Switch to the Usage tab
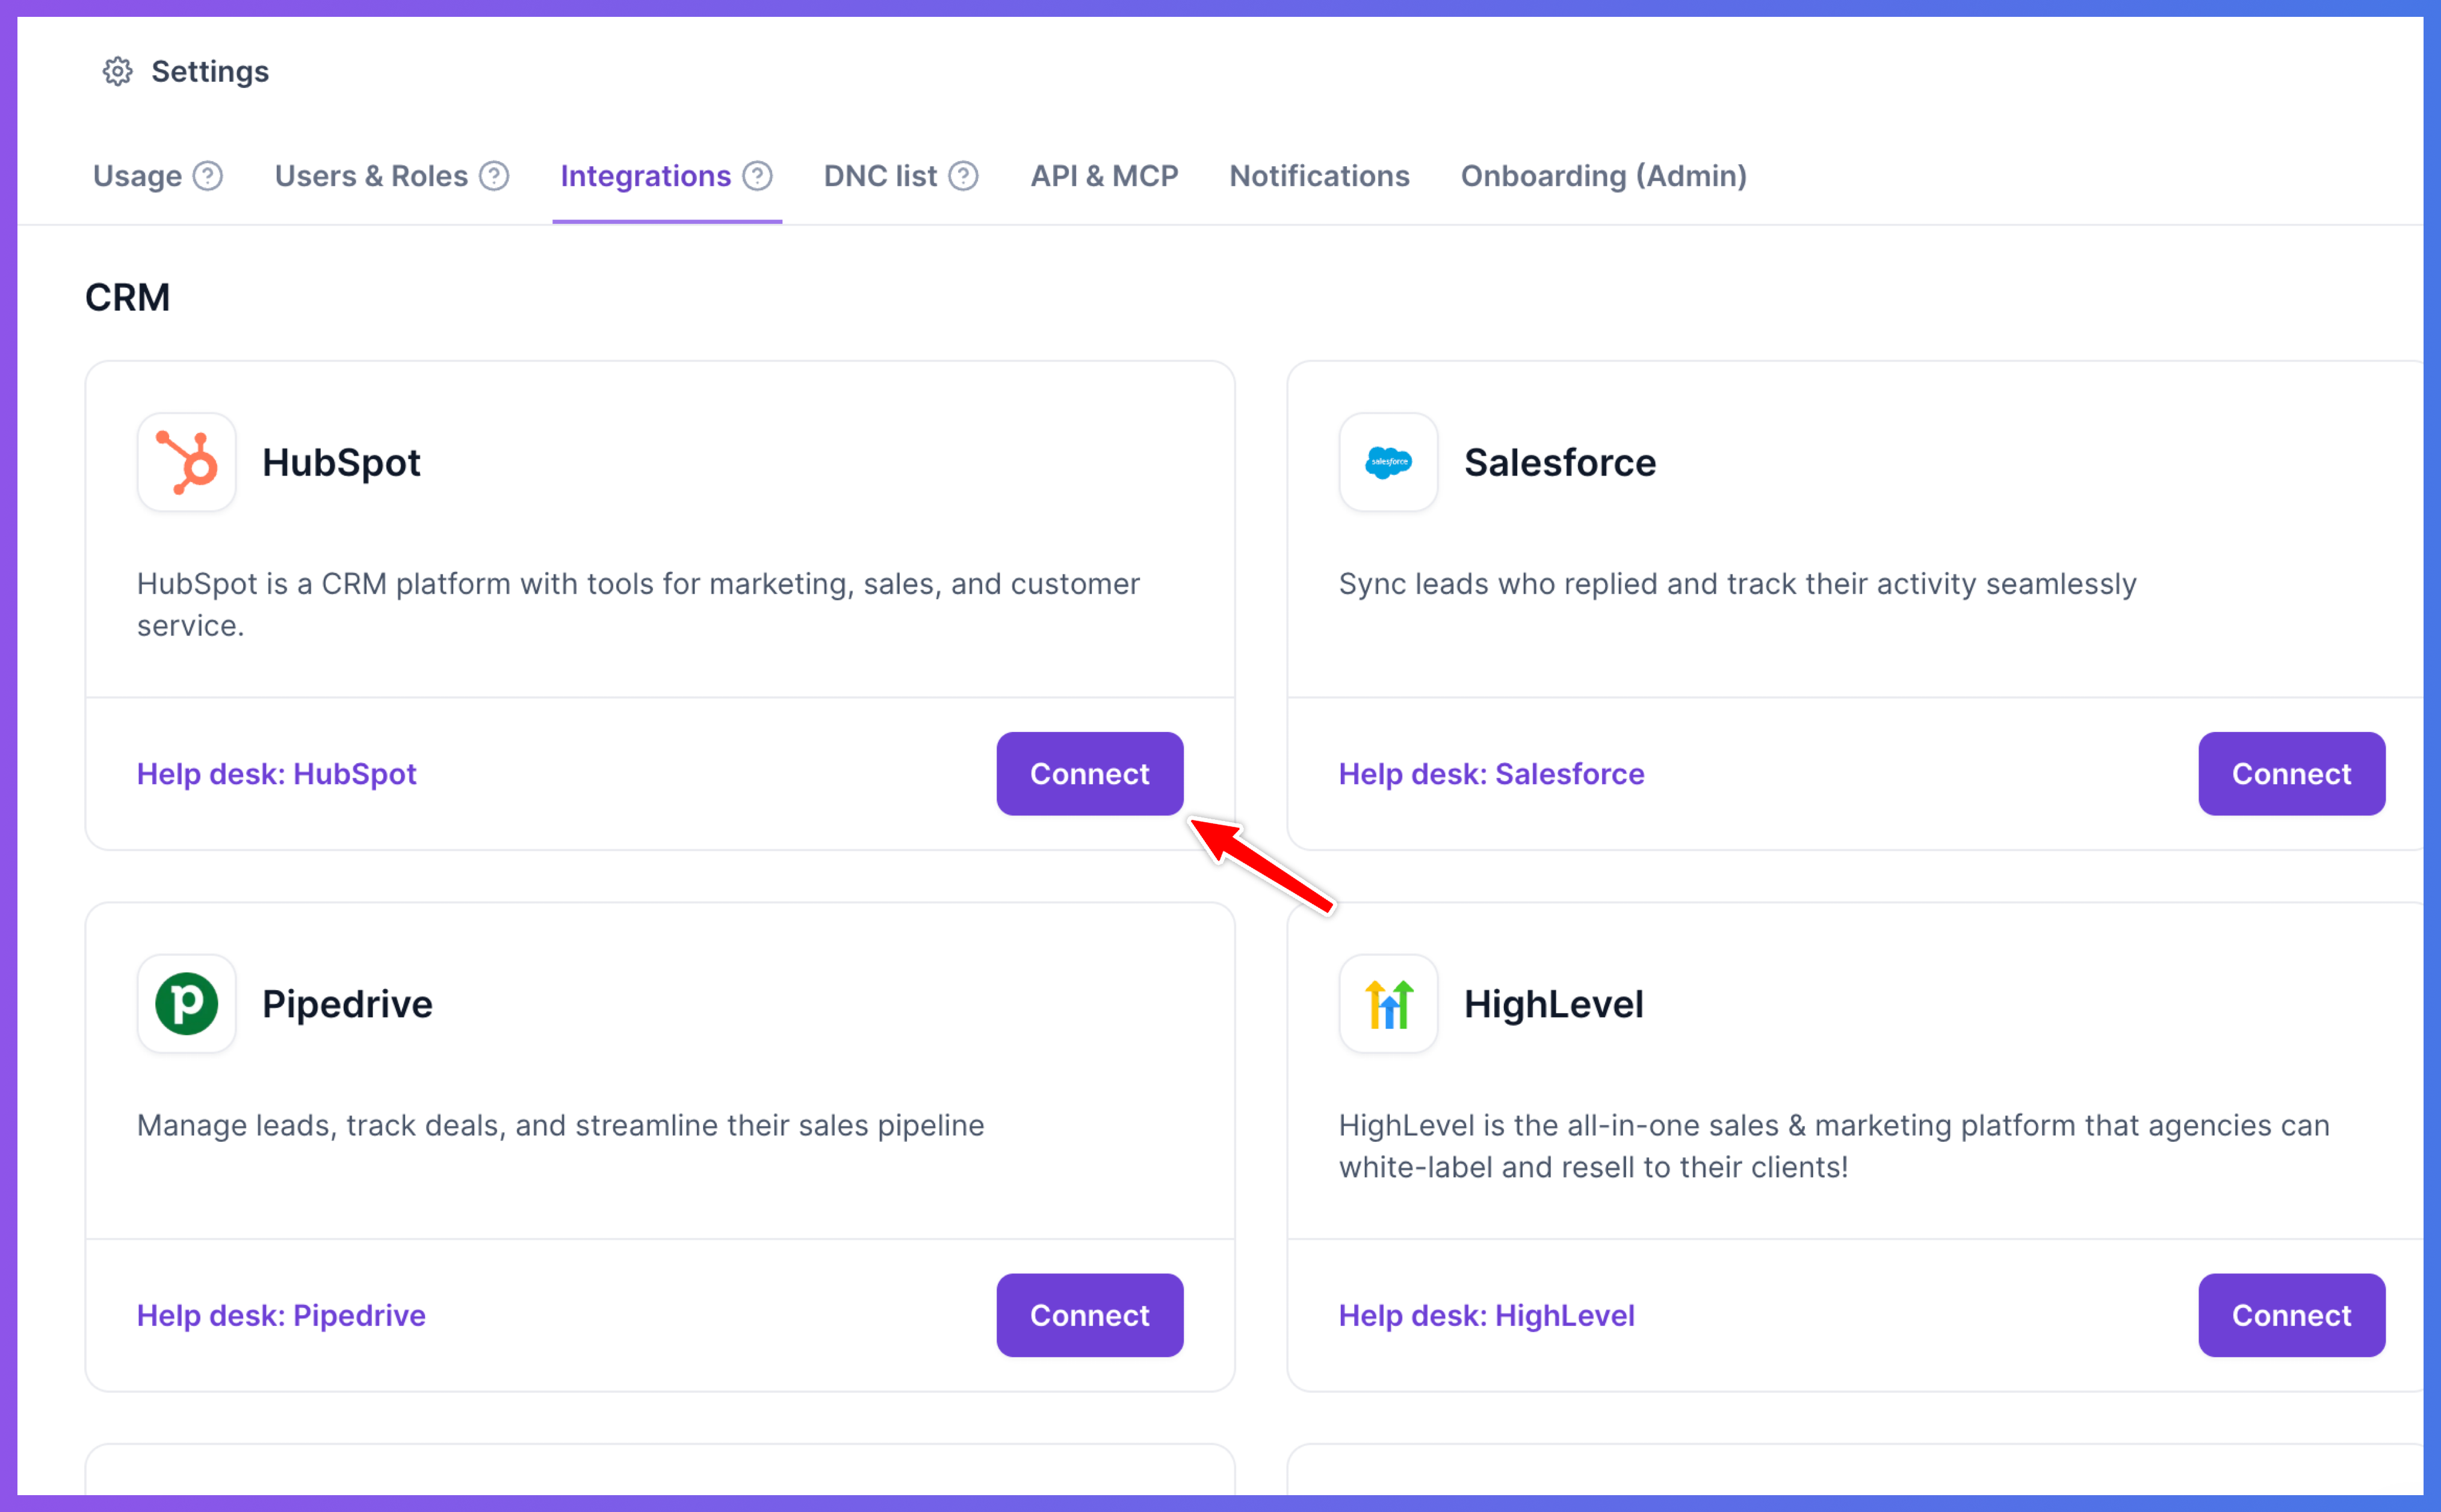Image resolution: width=2441 pixels, height=1512 pixels. click(138, 176)
